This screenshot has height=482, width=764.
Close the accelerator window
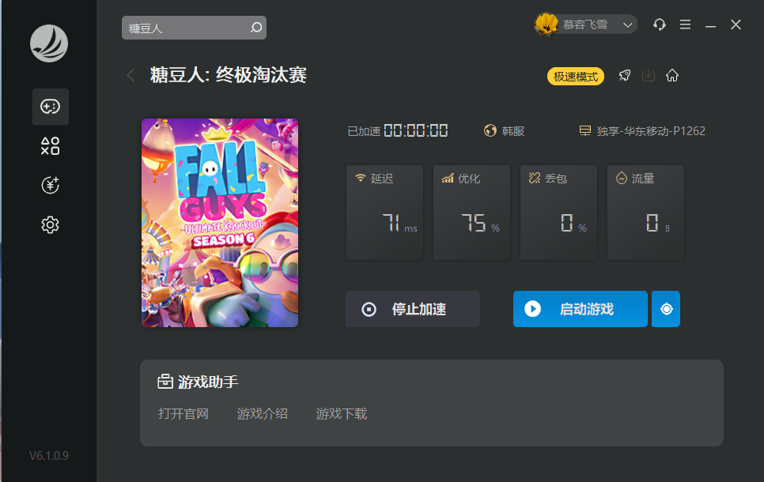[736, 24]
